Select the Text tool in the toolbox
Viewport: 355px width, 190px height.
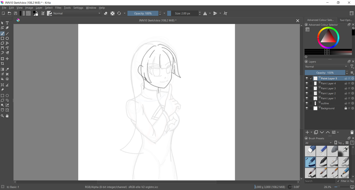(x=7, y=23)
